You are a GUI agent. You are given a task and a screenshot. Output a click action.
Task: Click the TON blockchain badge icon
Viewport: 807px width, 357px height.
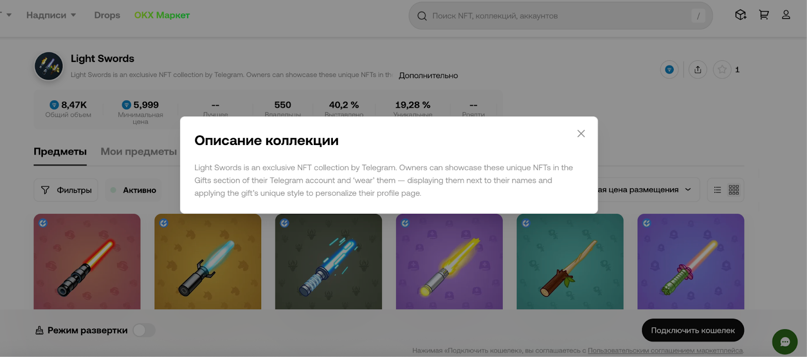(669, 69)
